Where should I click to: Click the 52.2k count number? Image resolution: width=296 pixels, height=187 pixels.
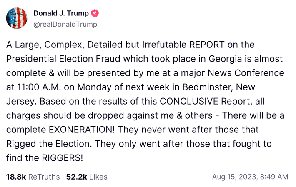[76, 177]
